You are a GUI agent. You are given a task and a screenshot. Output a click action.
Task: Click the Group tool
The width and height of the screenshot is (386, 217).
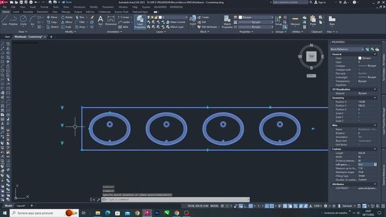278,20
